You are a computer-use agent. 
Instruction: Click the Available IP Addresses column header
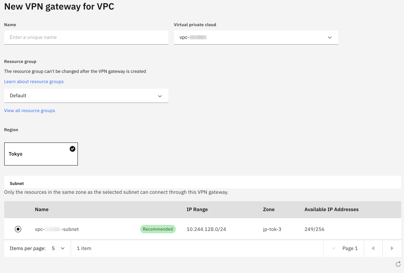click(331, 209)
